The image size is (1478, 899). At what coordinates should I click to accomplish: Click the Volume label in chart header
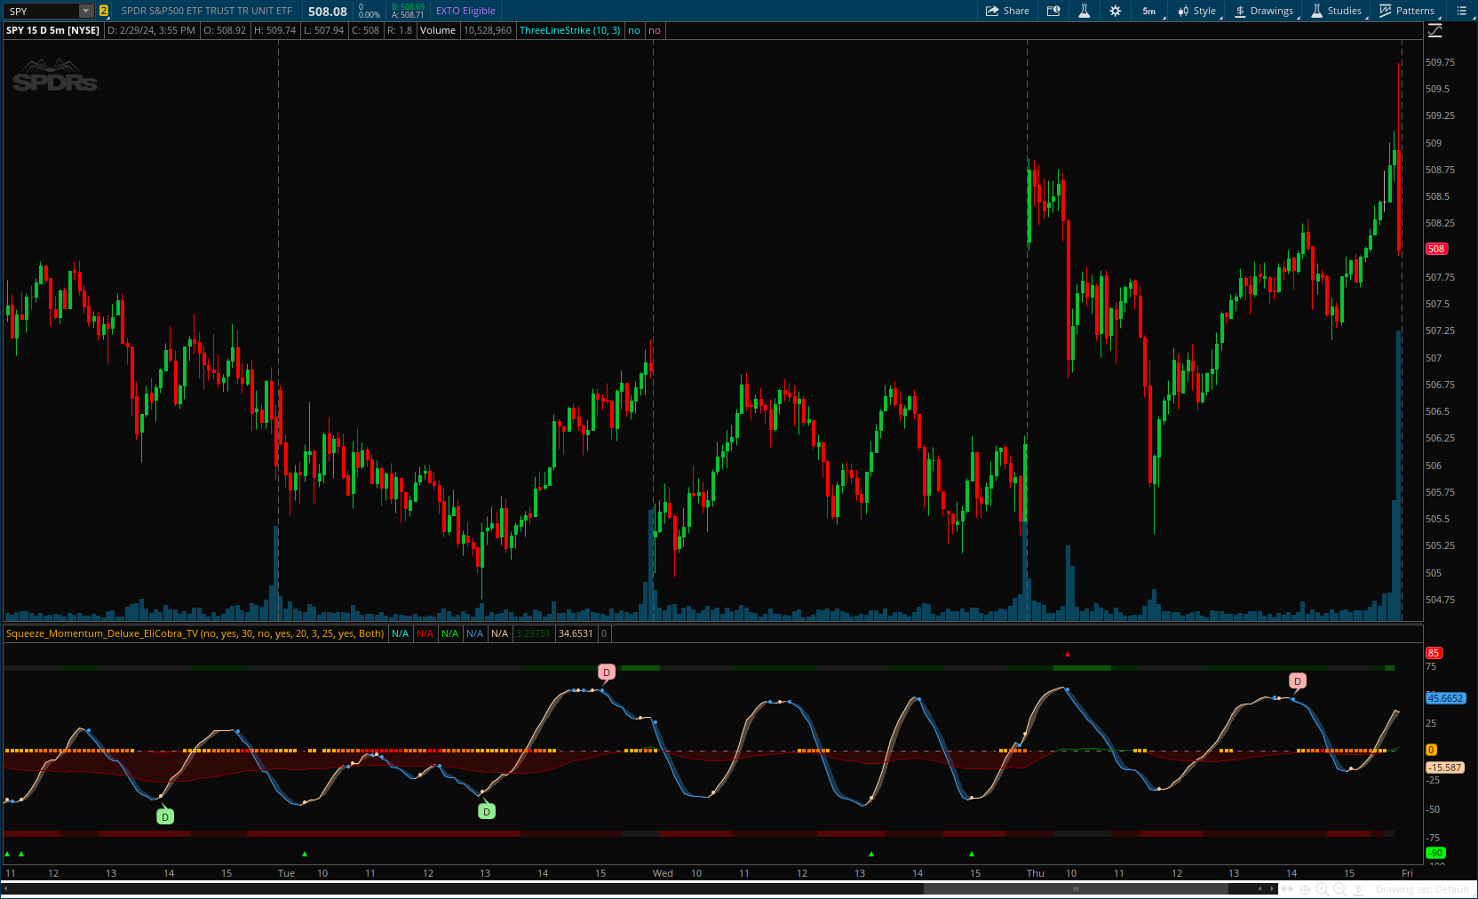pyautogui.click(x=438, y=30)
